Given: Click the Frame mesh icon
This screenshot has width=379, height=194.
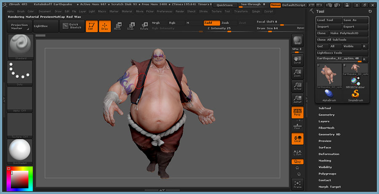Looking at the screenshot, I should click(297, 184).
